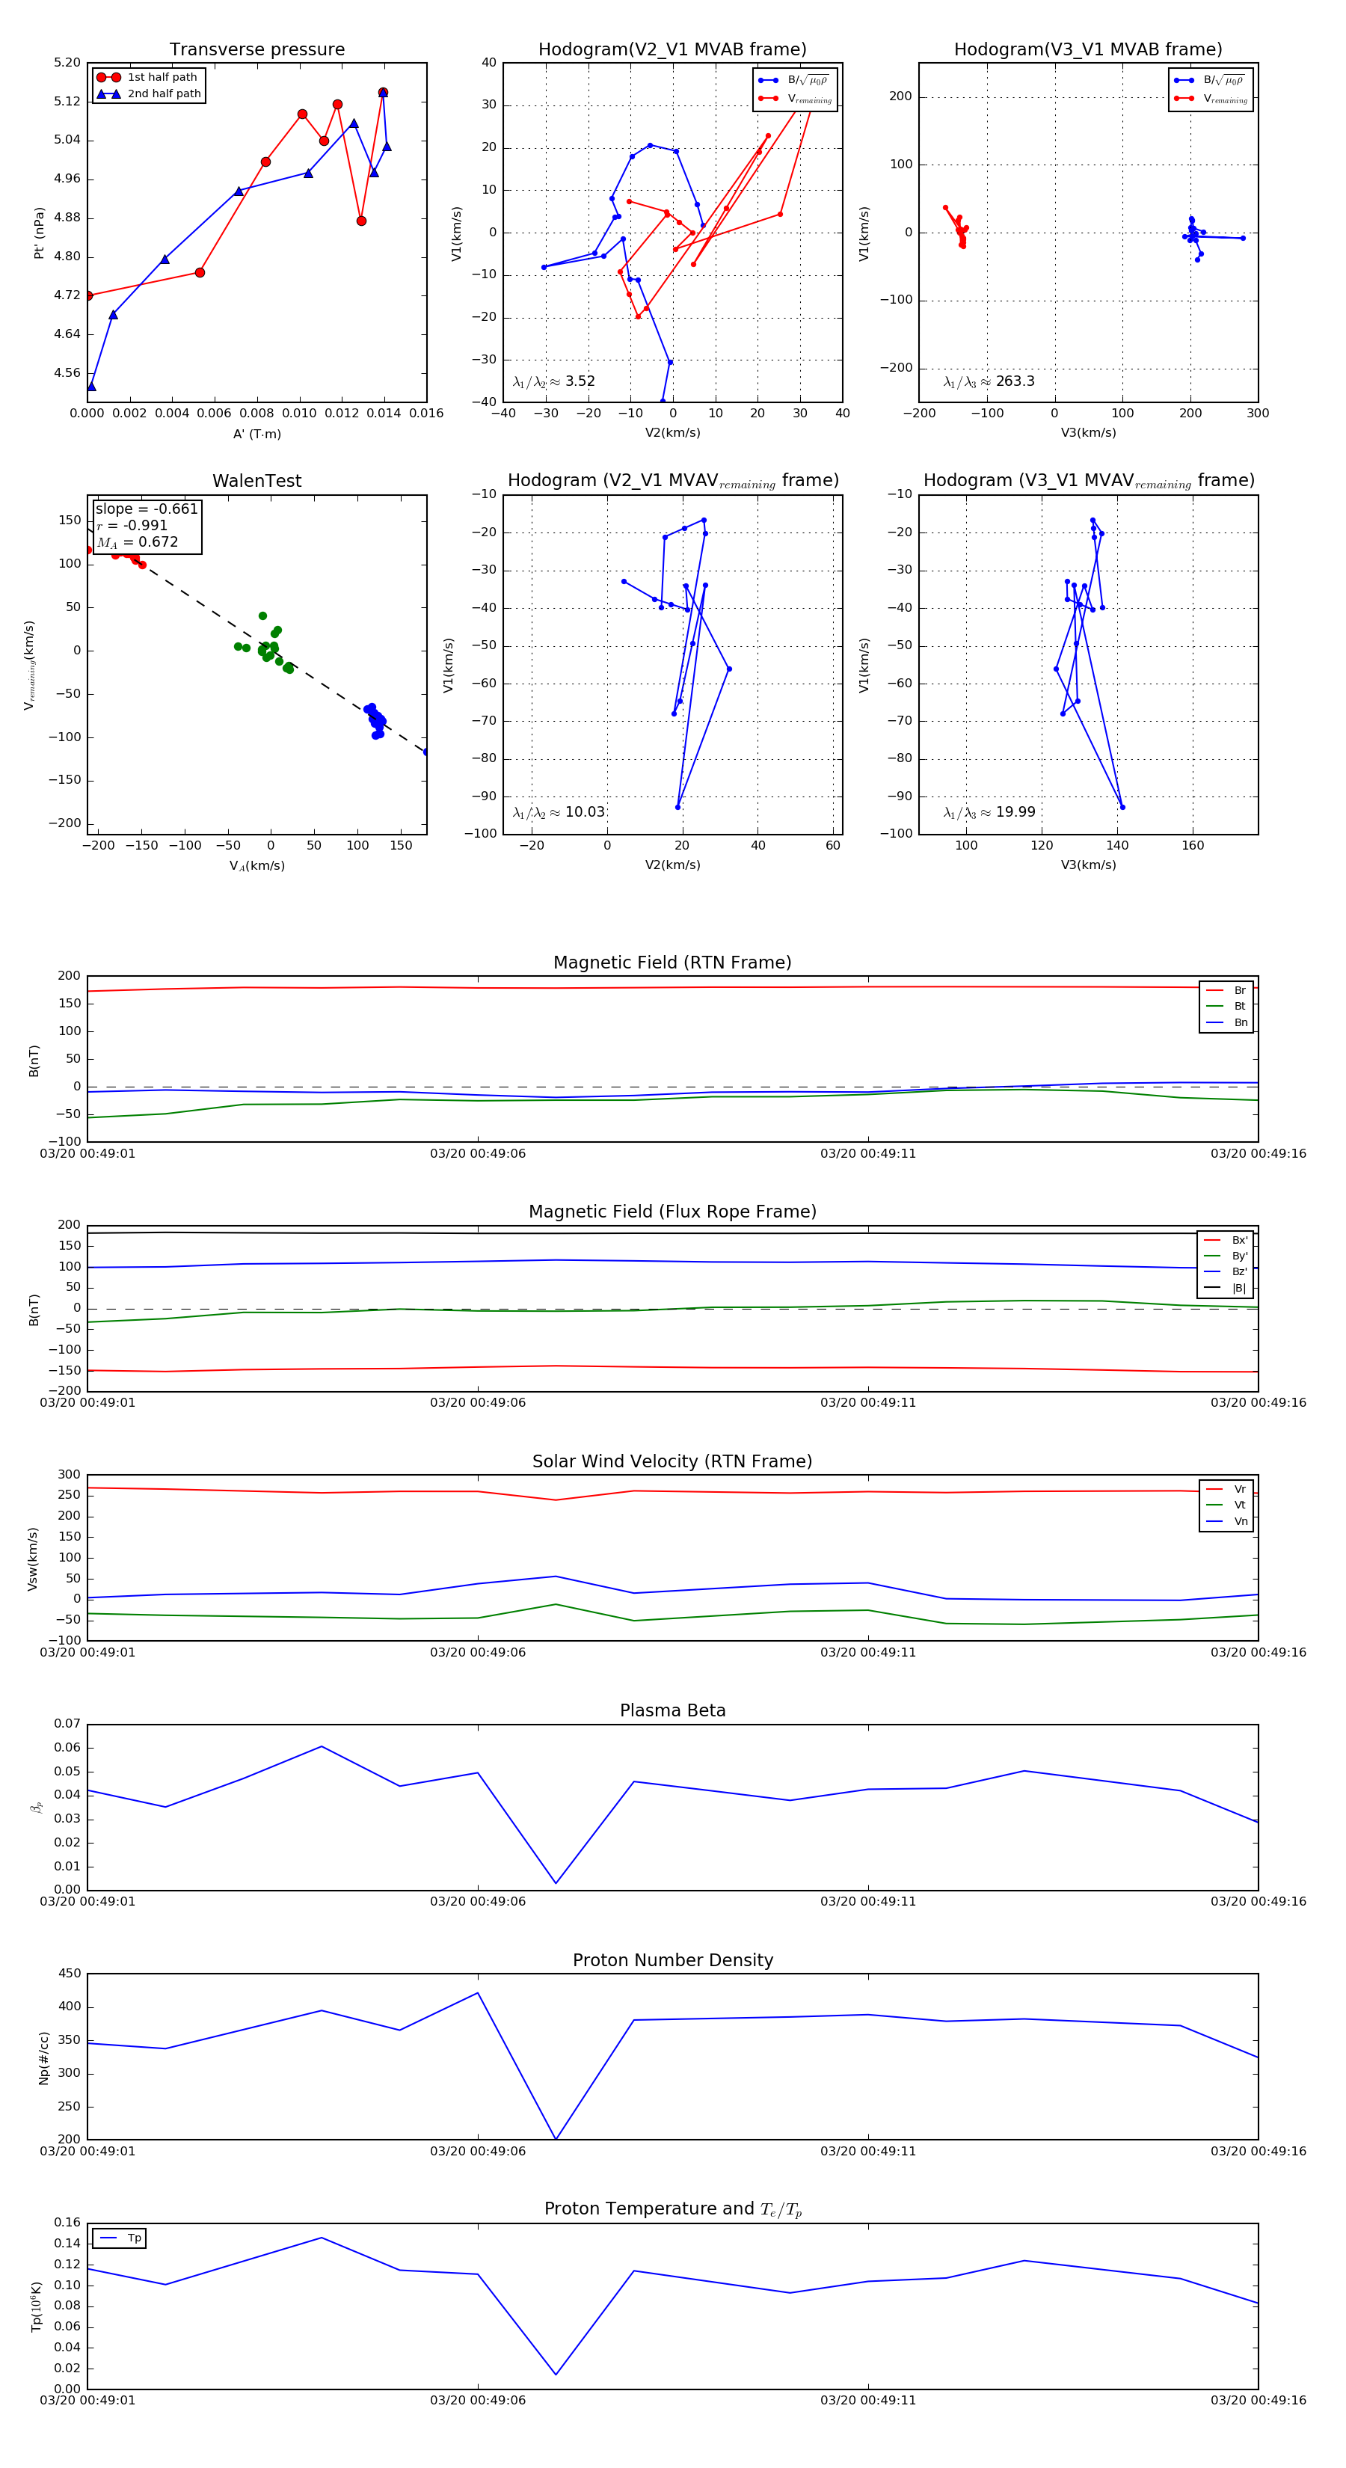Click the "0.016" x-axis tick on the Transverse pressure plot
The width and height of the screenshot is (1346, 2468).
(x=426, y=414)
